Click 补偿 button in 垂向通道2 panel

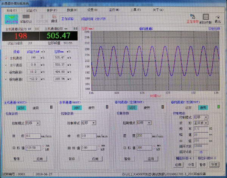(x=214, y=164)
